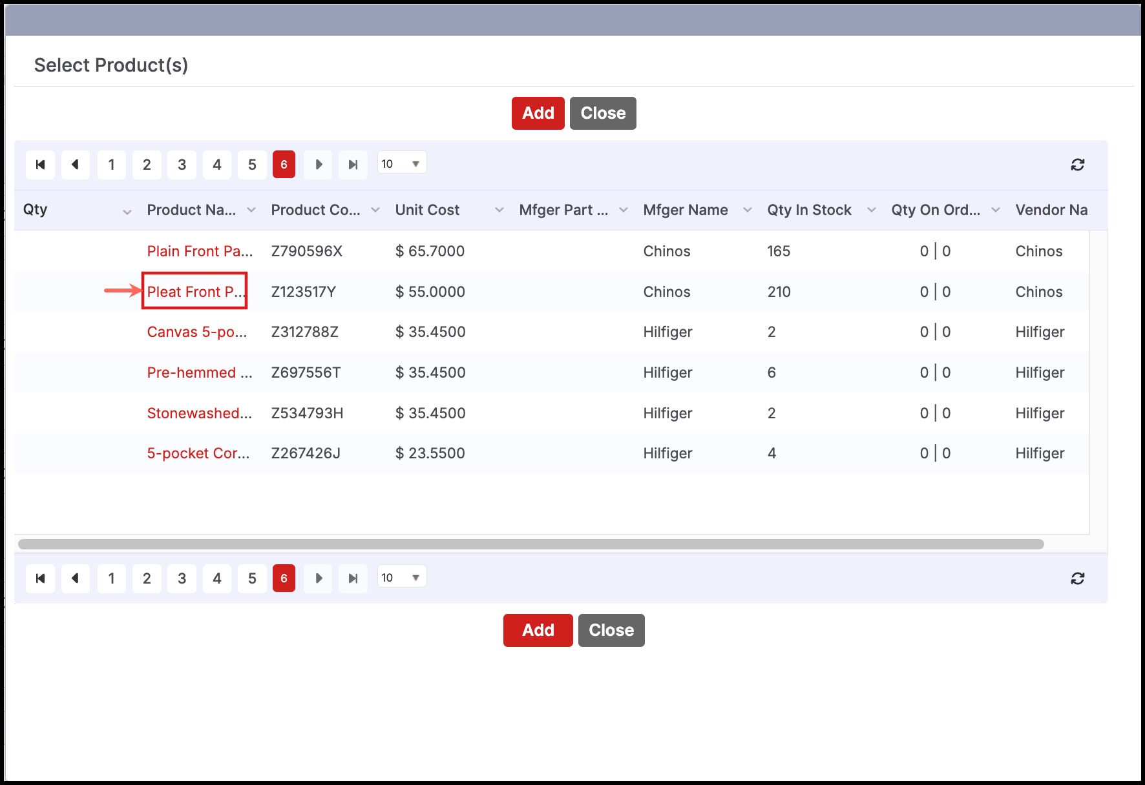Image resolution: width=1145 pixels, height=785 pixels.
Task: Sort by Unit Cost column header
Action: pyautogui.click(x=427, y=210)
